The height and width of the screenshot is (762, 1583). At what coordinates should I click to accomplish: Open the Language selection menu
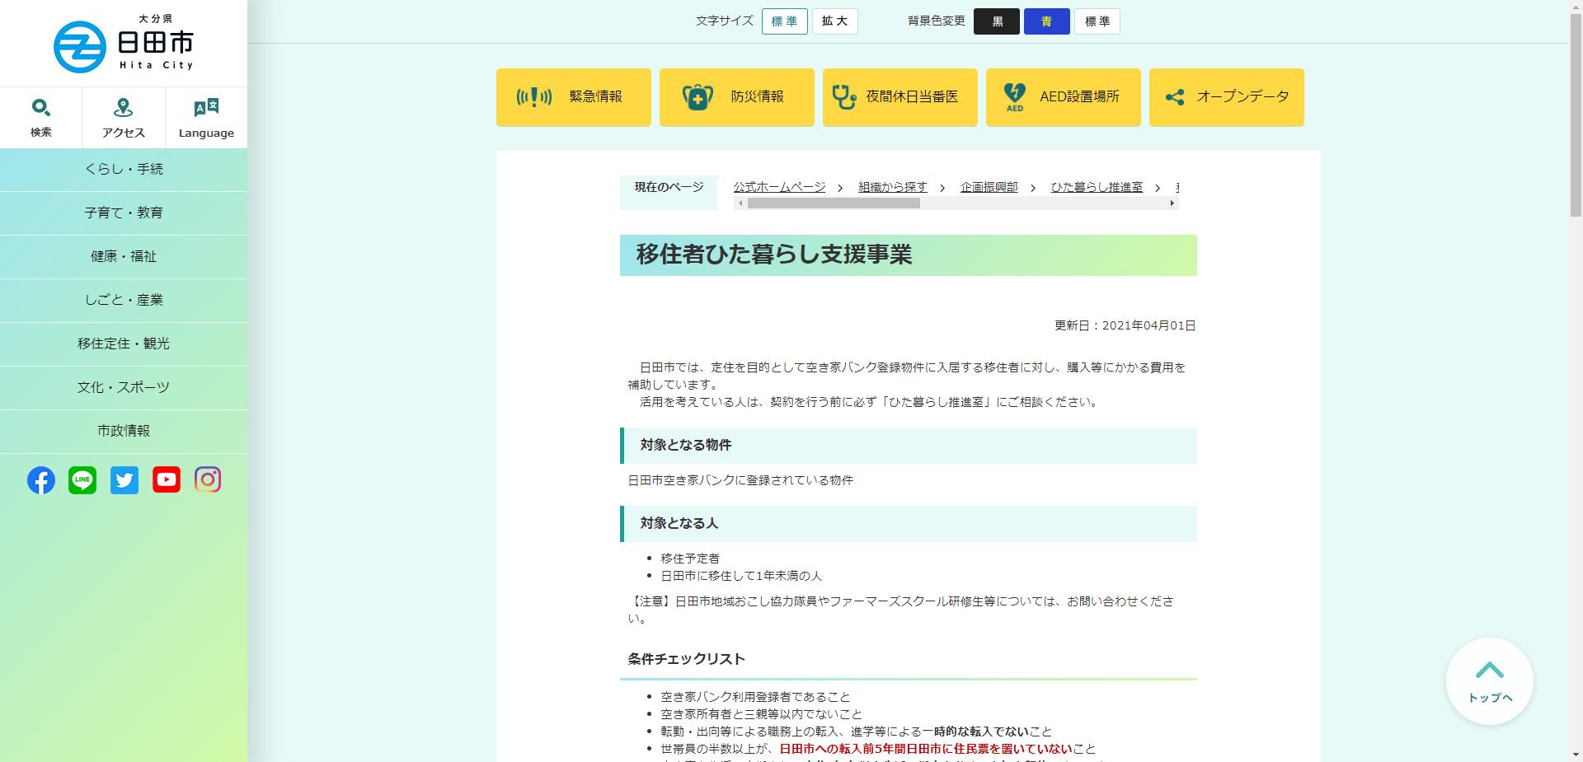click(205, 115)
